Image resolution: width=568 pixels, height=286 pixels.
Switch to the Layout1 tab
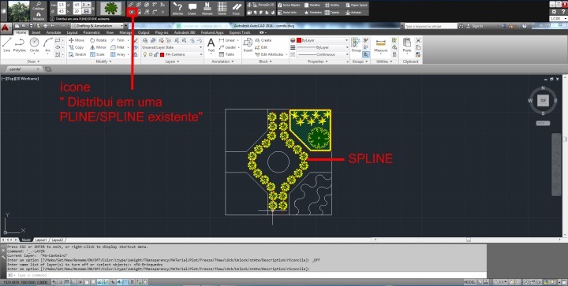[40, 240]
